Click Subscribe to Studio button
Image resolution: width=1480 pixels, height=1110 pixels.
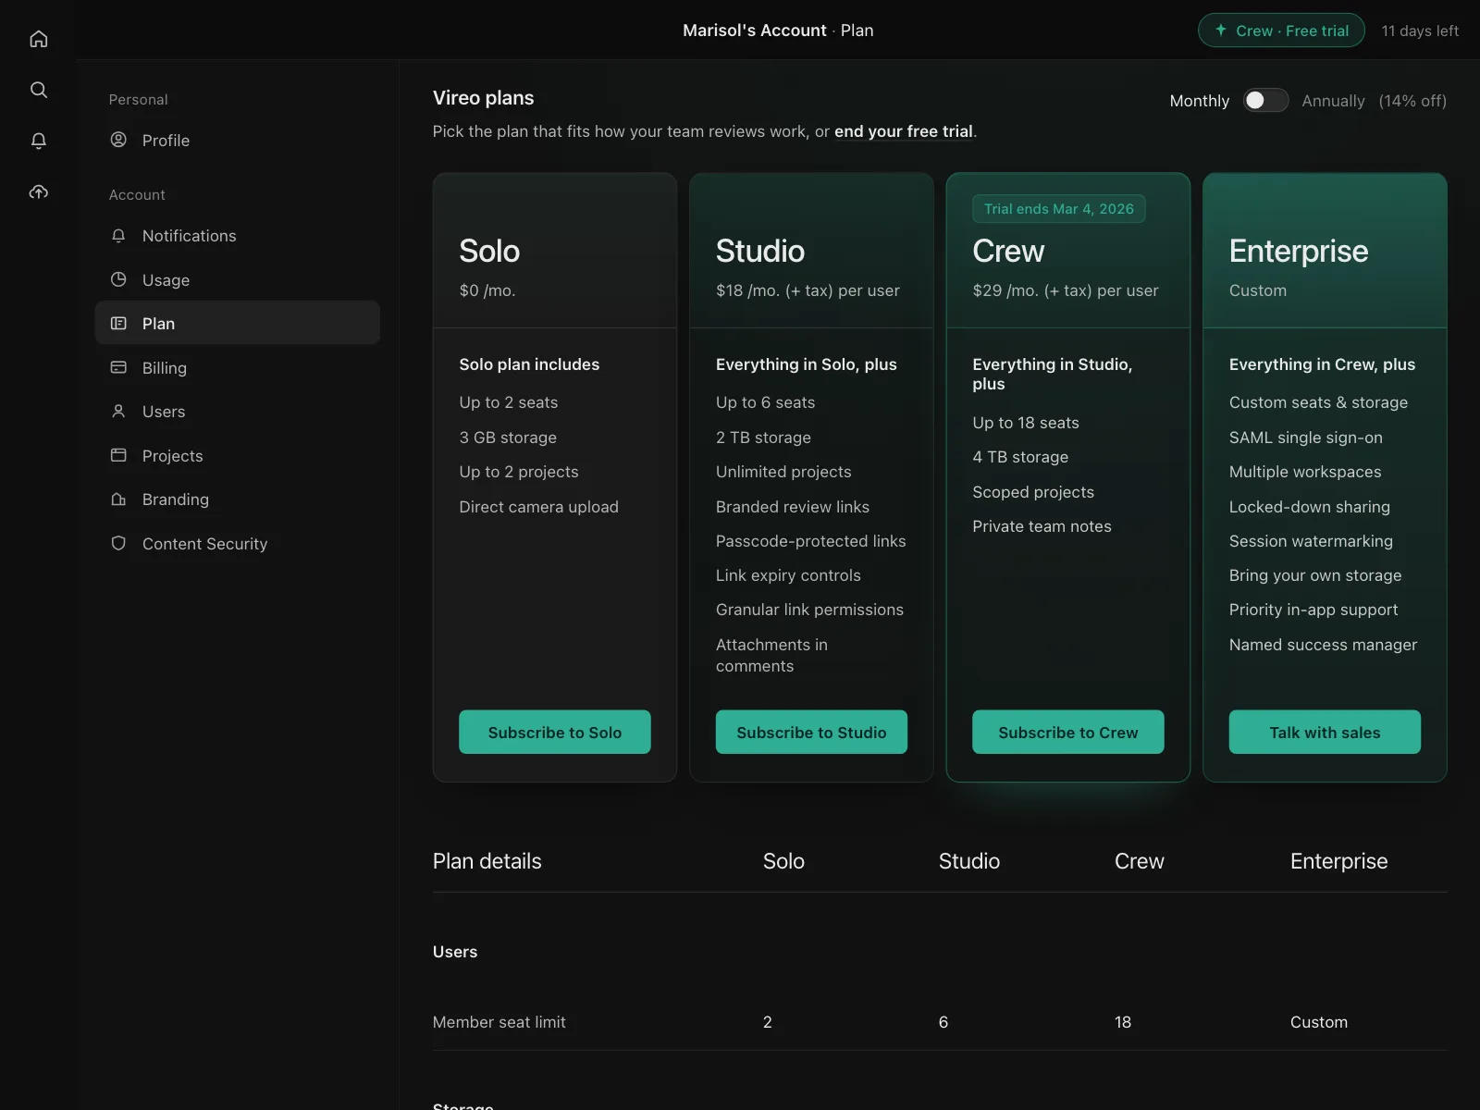click(x=811, y=732)
